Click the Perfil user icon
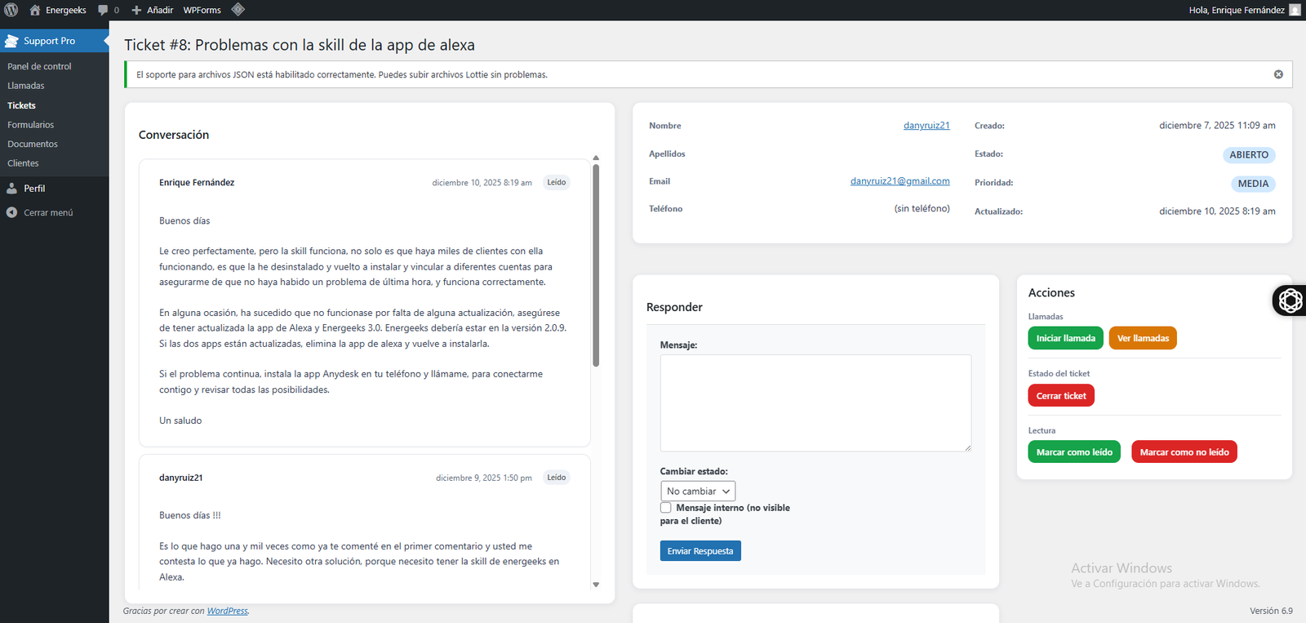The width and height of the screenshot is (1306, 623). pos(12,188)
